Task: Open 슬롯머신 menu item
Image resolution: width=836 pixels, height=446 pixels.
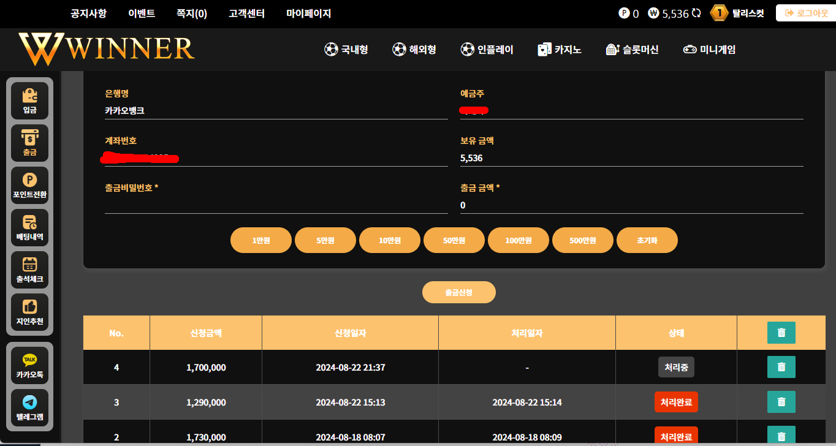Action: [x=632, y=50]
